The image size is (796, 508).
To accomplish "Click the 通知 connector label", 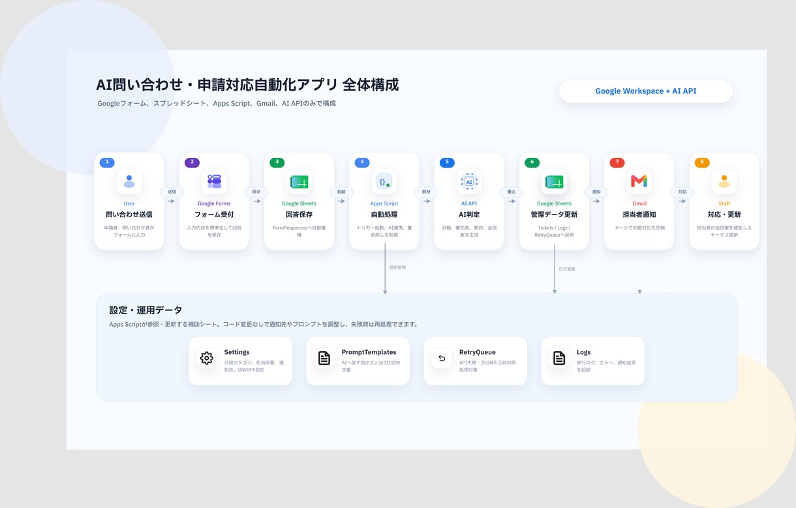I will [x=596, y=192].
